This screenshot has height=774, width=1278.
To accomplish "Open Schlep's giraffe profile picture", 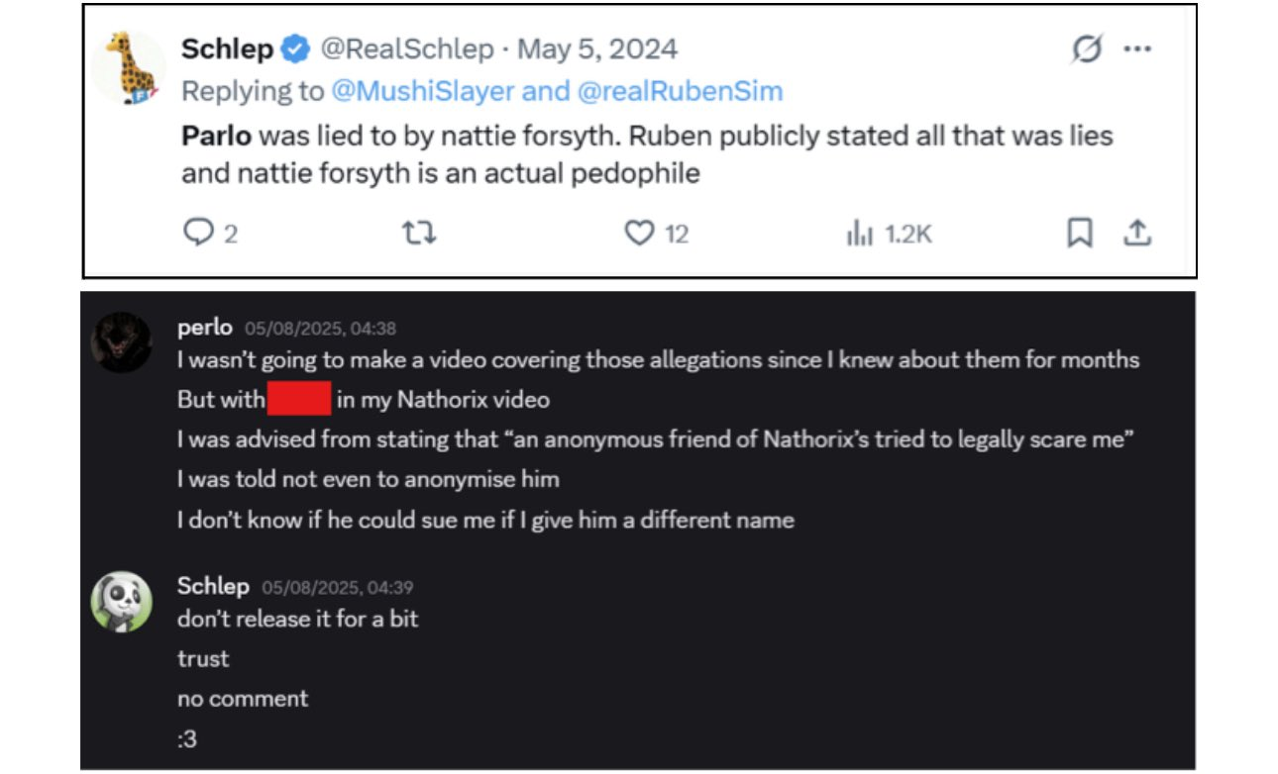I will pyautogui.click(x=129, y=66).
